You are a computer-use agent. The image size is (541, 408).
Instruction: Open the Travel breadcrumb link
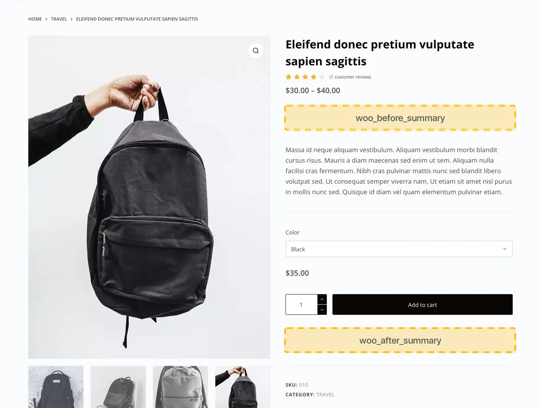coord(59,19)
